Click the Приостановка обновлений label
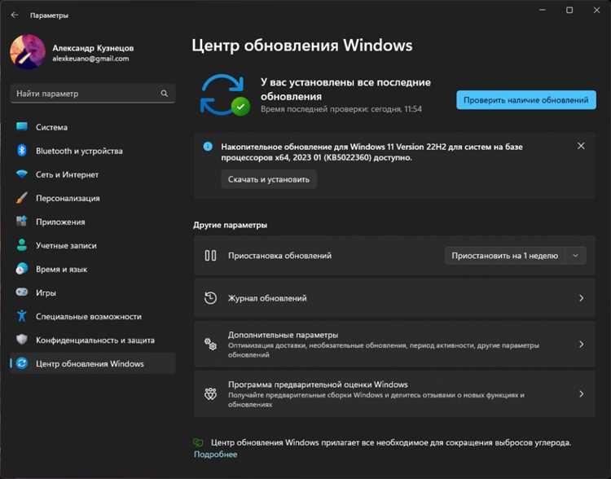Image resolution: width=611 pixels, height=479 pixels. 279,256
